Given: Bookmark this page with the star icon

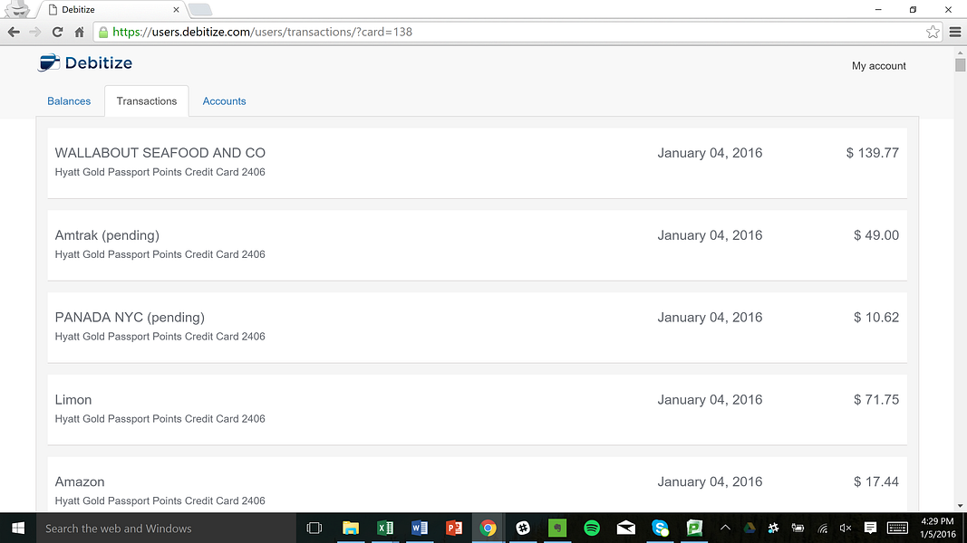Looking at the screenshot, I should (933, 32).
